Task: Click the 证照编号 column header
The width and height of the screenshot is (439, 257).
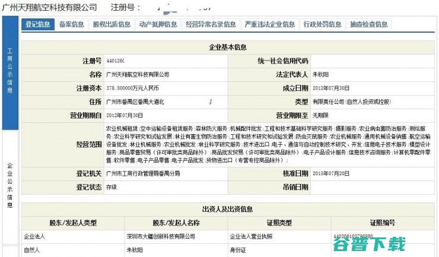Action: point(383,223)
